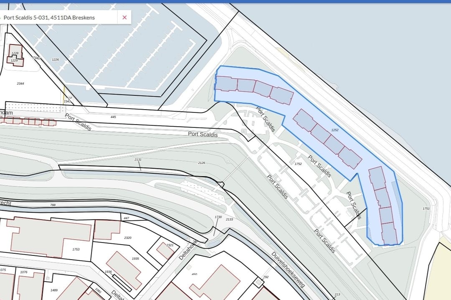The height and width of the screenshot is (300, 451).
Task: Click parcel 1076 label
Action: (x=23, y=272)
